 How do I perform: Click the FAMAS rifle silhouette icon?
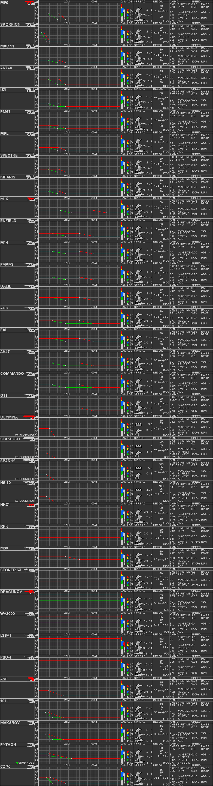30,264
